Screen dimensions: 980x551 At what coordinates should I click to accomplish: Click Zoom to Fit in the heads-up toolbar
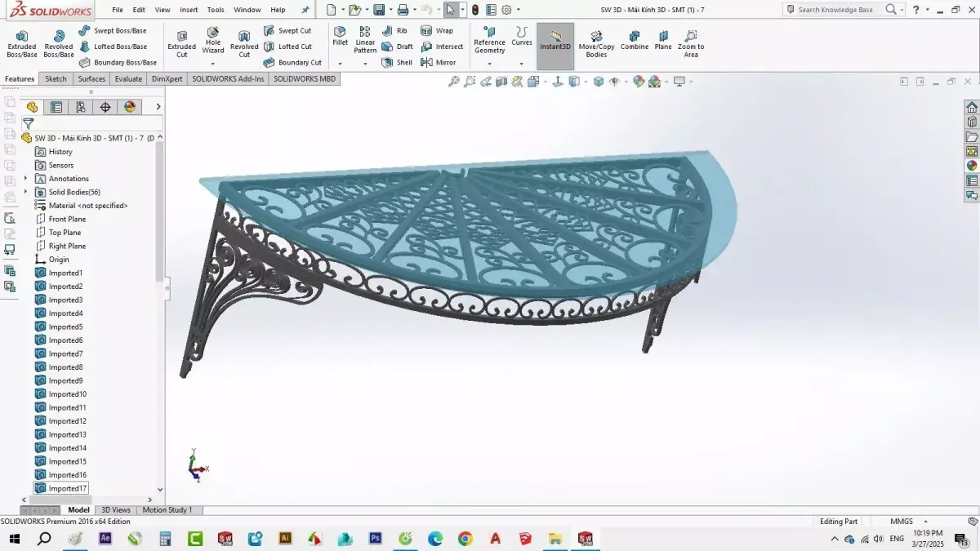[454, 81]
